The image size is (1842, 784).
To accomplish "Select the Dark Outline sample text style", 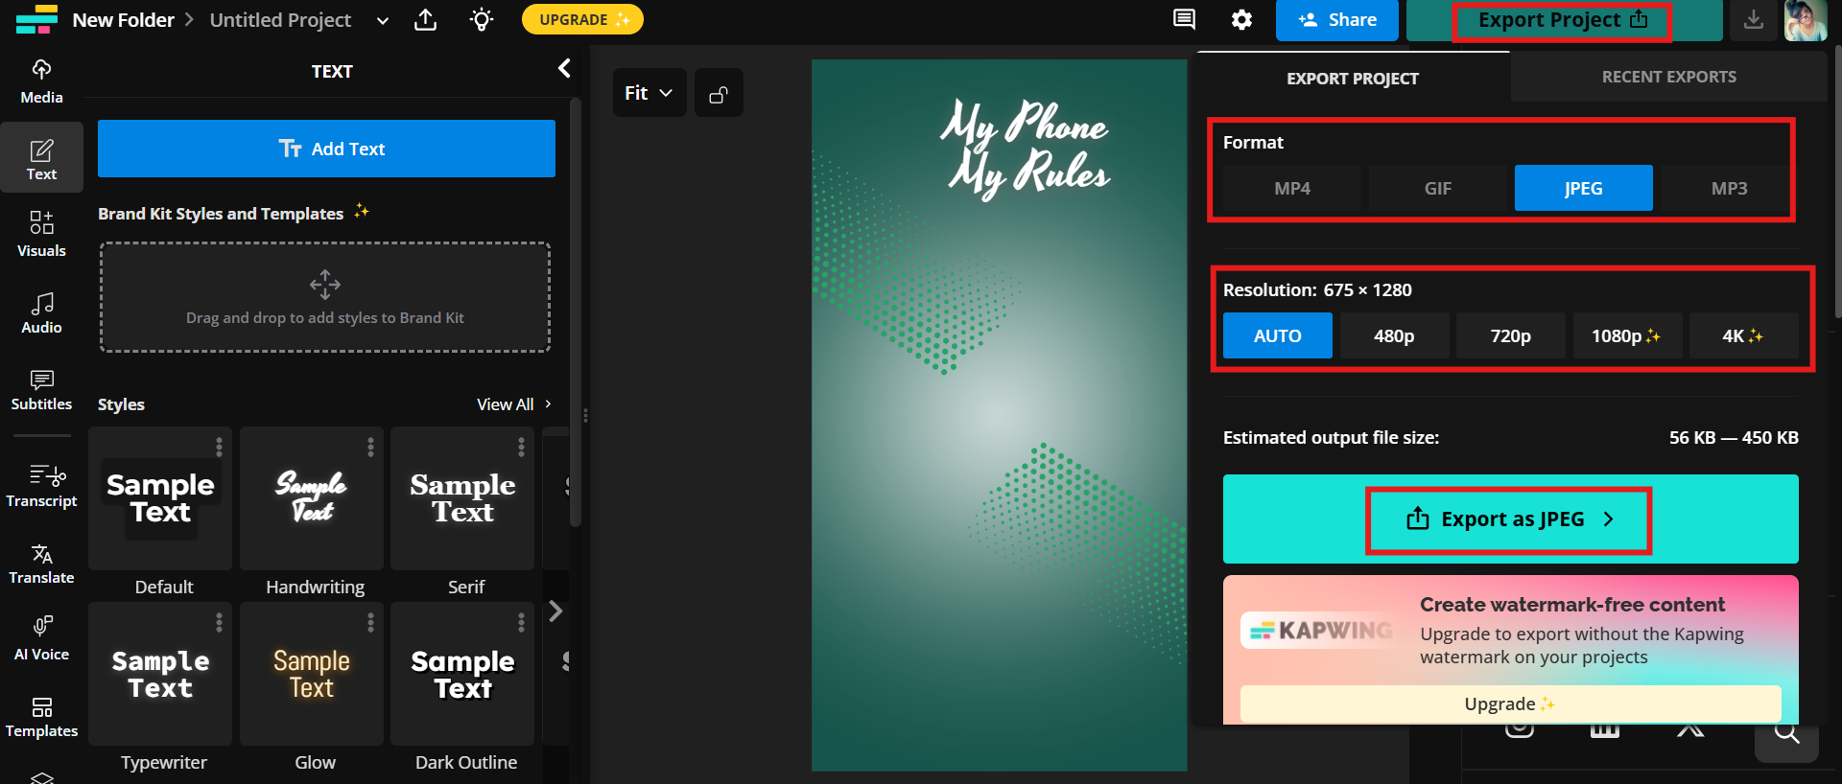I will (x=462, y=674).
